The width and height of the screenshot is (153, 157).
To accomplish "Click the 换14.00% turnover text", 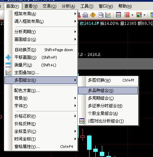I will 109,24.
